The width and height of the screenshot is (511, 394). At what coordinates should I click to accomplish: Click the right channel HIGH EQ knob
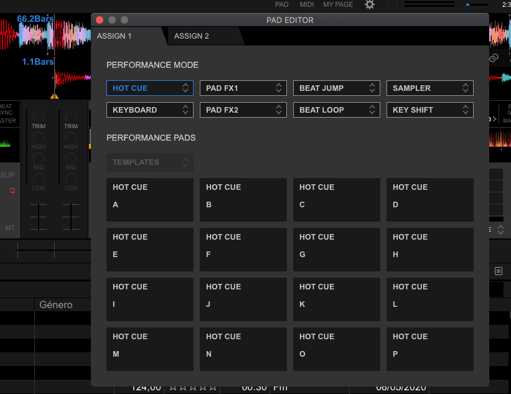click(71, 137)
